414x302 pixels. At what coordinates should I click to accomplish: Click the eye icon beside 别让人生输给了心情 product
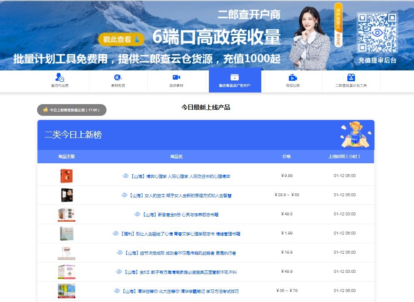pyautogui.click(x=116, y=233)
